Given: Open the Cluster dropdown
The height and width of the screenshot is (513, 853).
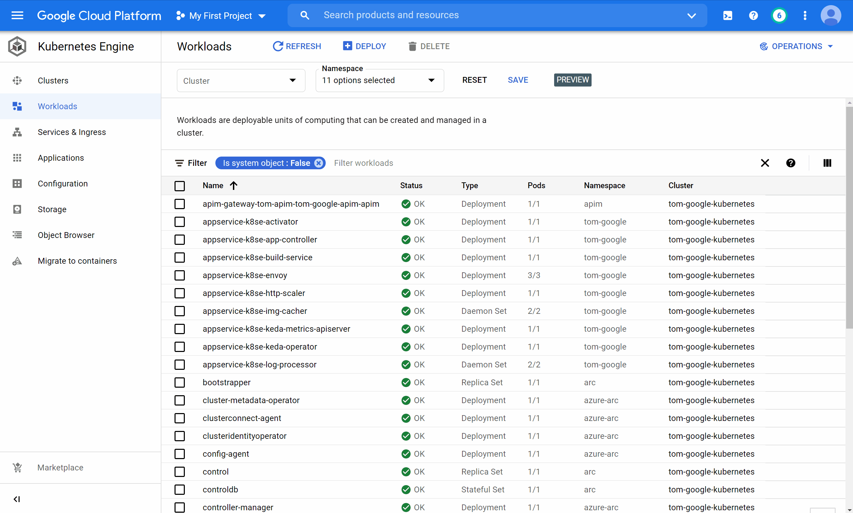Looking at the screenshot, I should (x=241, y=81).
